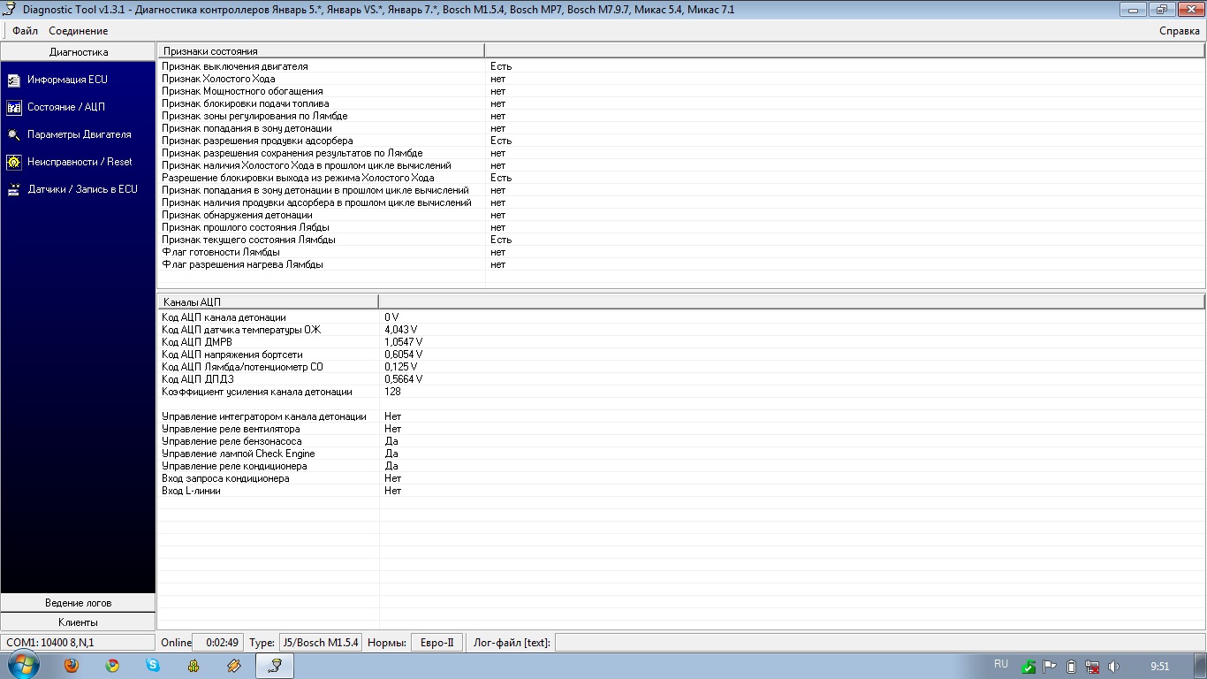Select the Датчики / Запись в ECU icon
The width and height of the screenshot is (1207, 679).
click(x=13, y=189)
